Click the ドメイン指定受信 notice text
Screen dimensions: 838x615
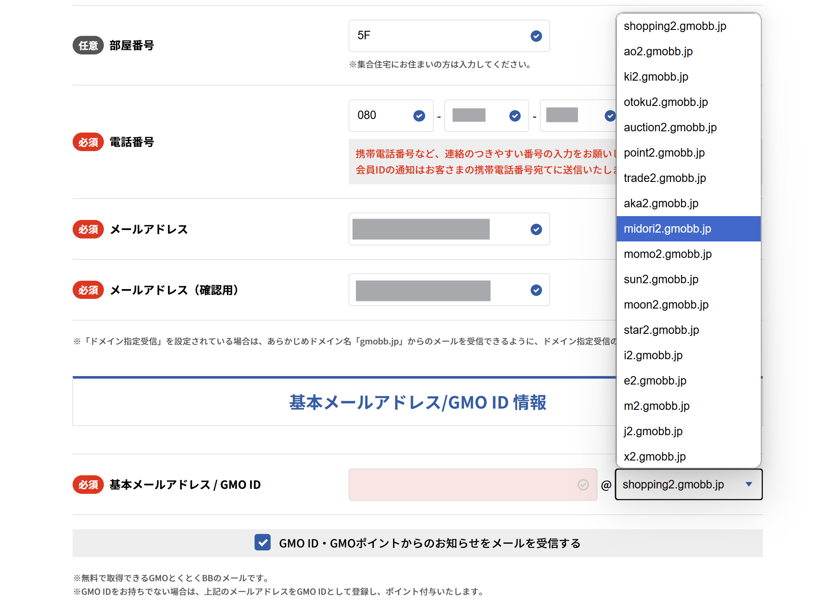click(345, 341)
